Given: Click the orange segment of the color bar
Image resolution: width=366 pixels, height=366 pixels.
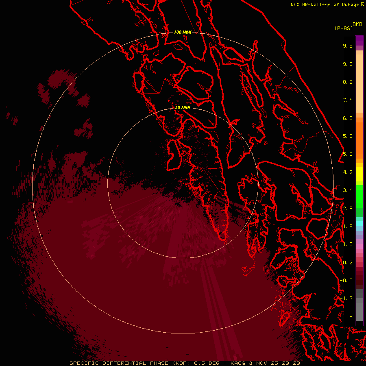Looking at the screenshot, I should coord(359,140).
